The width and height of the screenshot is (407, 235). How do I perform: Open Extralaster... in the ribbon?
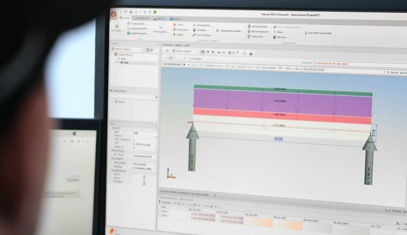click(x=200, y=30)
